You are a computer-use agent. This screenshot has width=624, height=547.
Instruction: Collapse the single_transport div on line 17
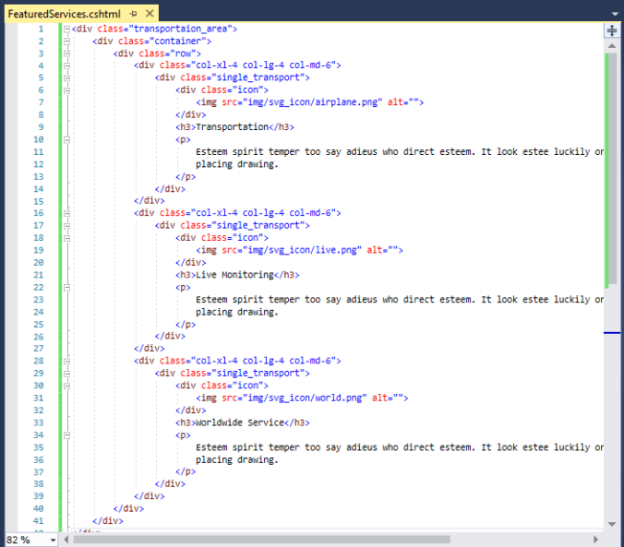[67, 225]
